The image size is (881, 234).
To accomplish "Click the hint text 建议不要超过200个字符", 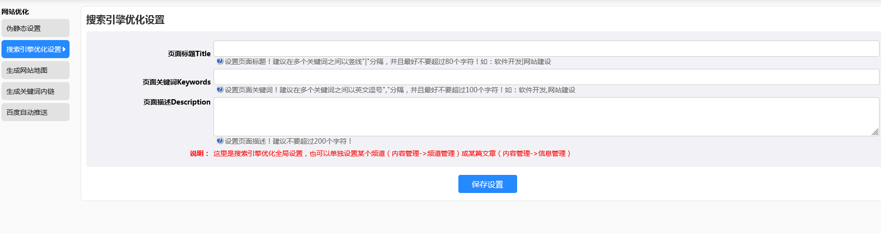I will pos(288,141).
